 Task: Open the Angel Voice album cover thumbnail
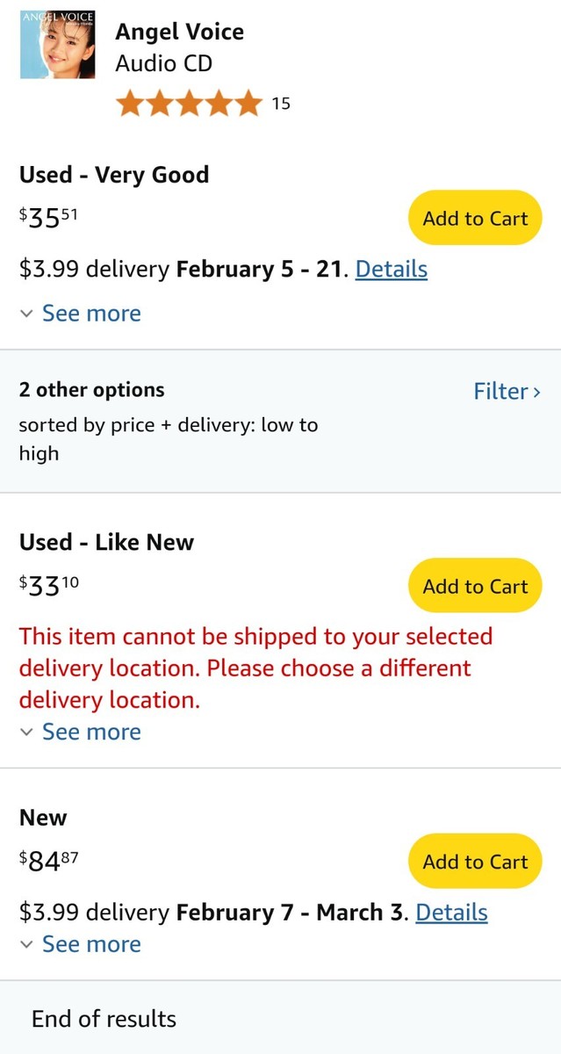[59, 46]
